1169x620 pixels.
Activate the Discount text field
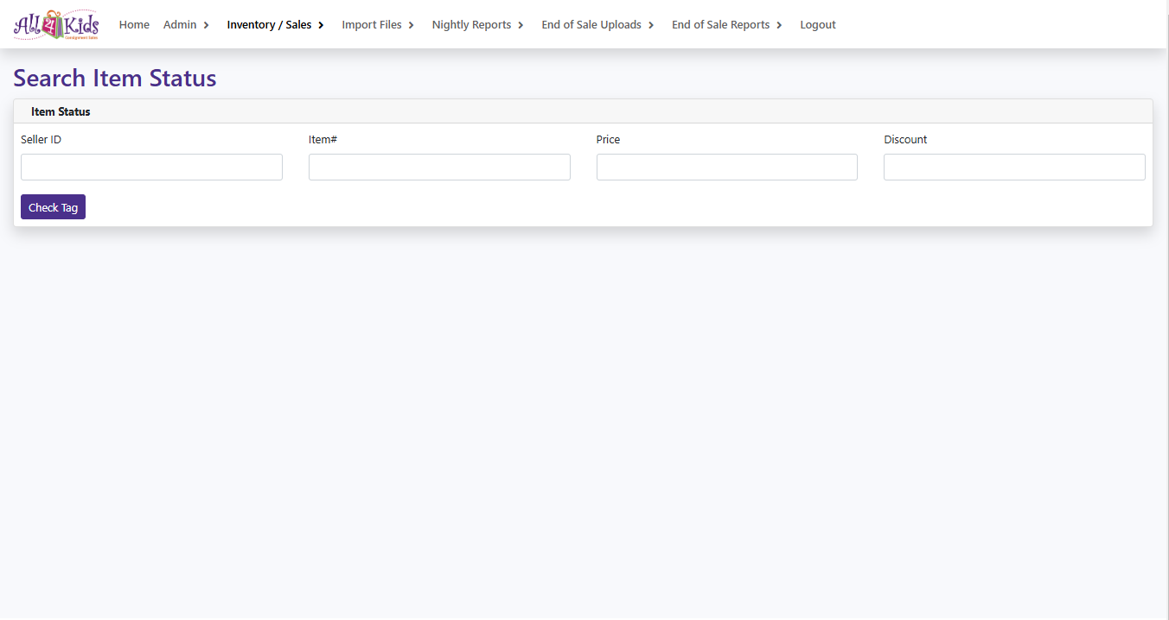pos(1014,167)
